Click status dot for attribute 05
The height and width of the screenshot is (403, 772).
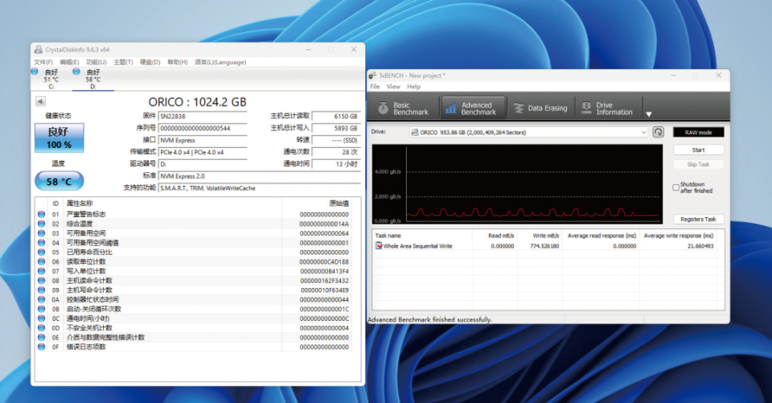coord(41,253)
